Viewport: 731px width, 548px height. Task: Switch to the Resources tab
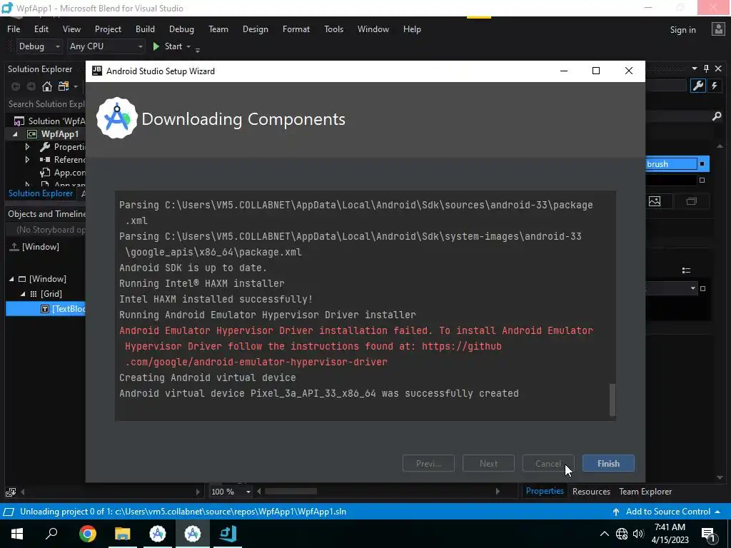coord(591,491)
